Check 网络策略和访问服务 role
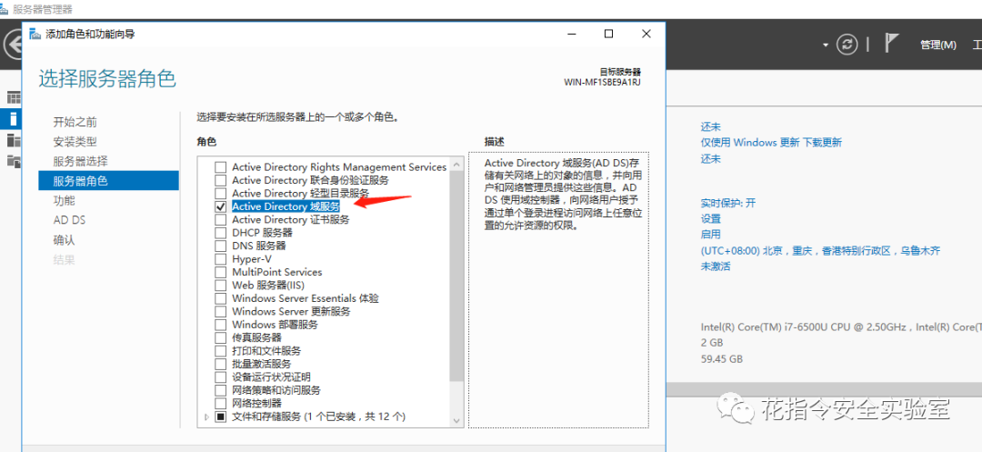The image size is (982, 452). click(x=220, y=390)
